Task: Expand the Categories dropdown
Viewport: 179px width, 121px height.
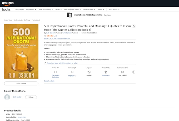Action: click(31, 9)
